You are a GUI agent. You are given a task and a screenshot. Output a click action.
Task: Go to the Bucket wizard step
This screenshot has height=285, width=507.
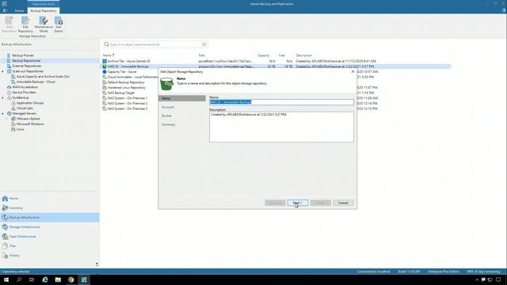click(x=166, y=116)
